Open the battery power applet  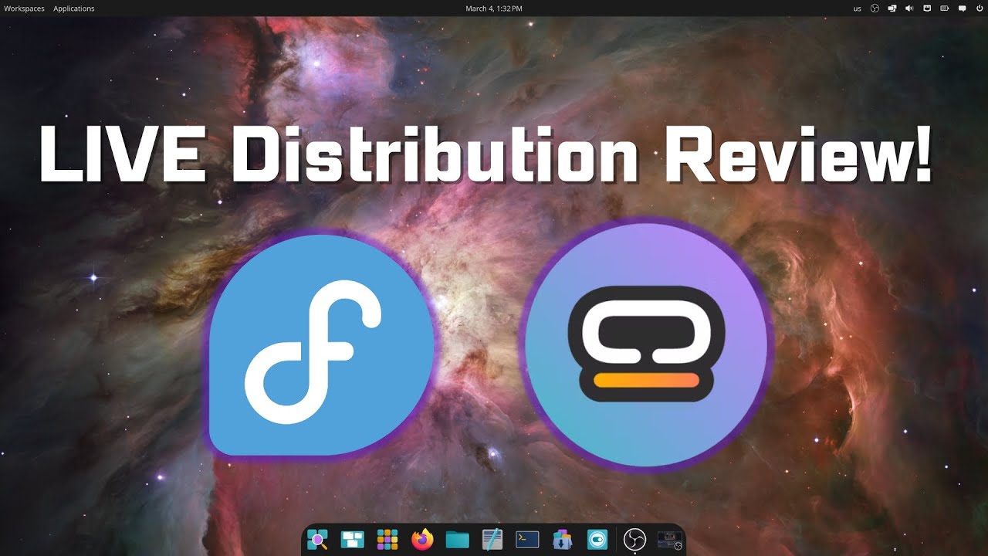pos(944,8)
